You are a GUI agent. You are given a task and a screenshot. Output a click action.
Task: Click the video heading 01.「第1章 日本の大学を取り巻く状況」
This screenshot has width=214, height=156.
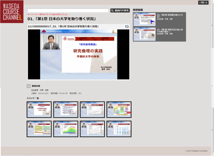pyautogui.click(x=62, y=19)
